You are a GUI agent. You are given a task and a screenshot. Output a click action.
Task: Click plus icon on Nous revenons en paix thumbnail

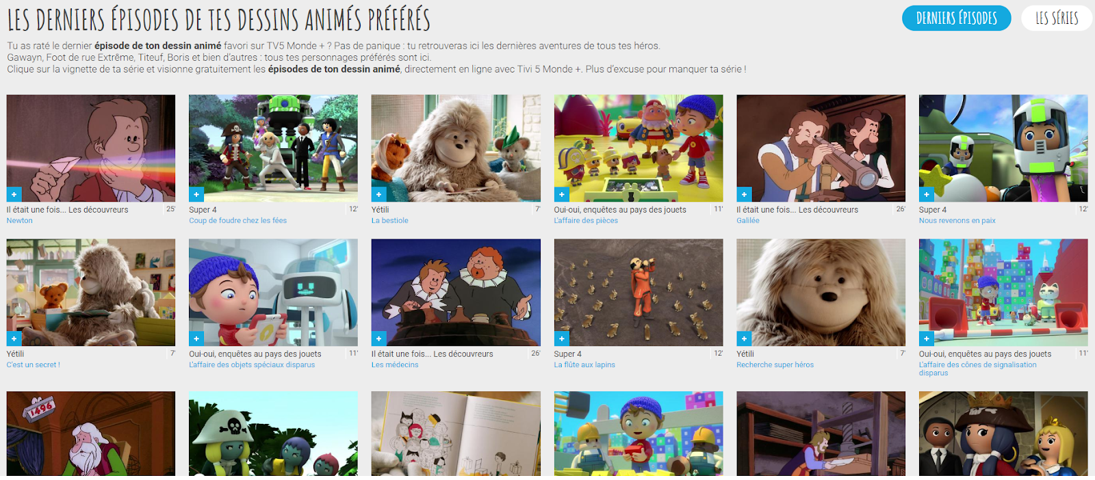pos(926,194)
